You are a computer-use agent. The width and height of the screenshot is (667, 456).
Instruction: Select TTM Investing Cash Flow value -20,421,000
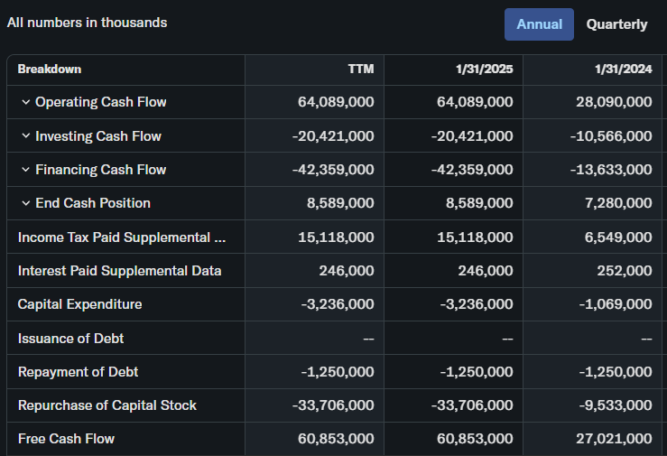pyautogui.click(x=333, y=136)
